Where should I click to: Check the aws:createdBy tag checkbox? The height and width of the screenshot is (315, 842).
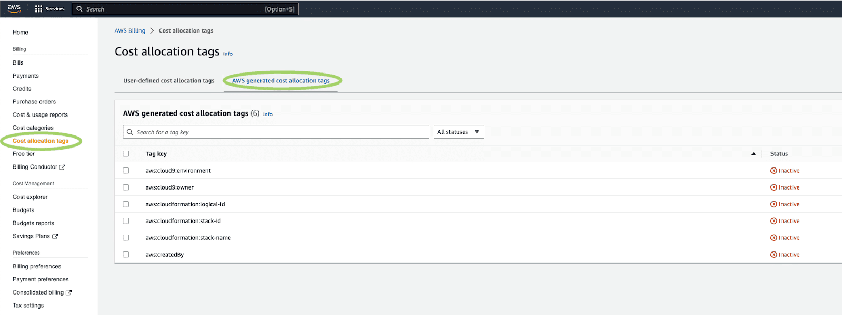click(126, 255)
